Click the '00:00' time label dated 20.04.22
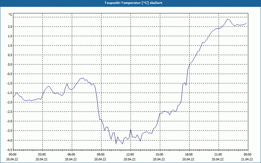Screen dimensions: 261x163 coord(12,155)
